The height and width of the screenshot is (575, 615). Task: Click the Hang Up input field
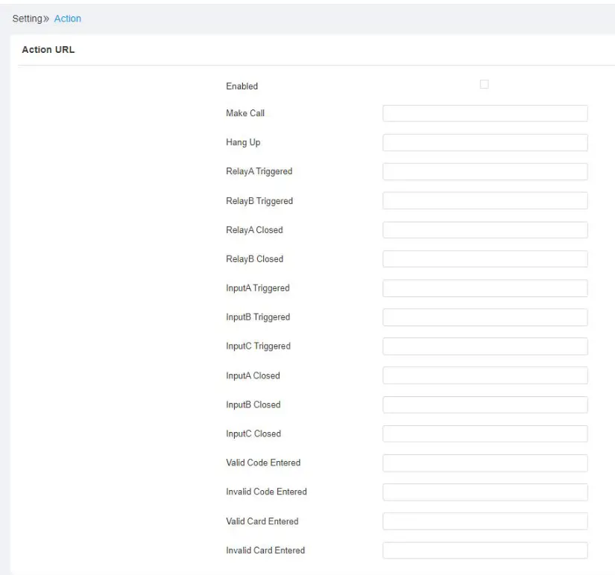[x=485, y=142]
